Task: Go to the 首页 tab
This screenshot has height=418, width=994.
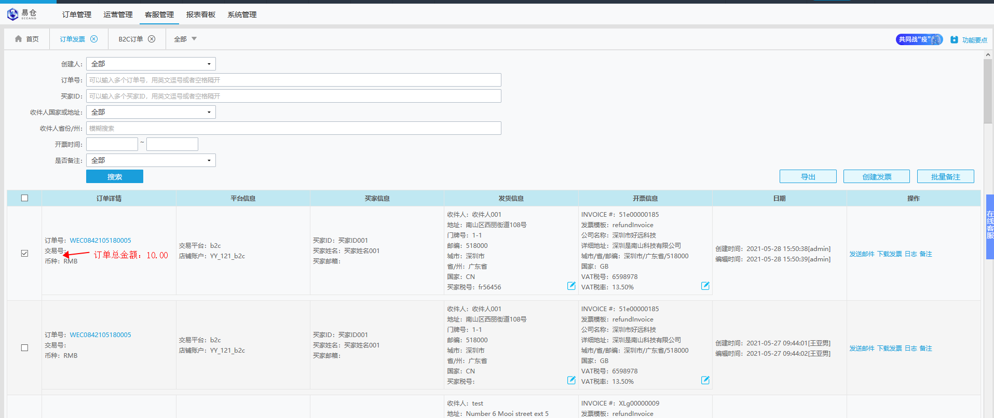Action: 27,39
